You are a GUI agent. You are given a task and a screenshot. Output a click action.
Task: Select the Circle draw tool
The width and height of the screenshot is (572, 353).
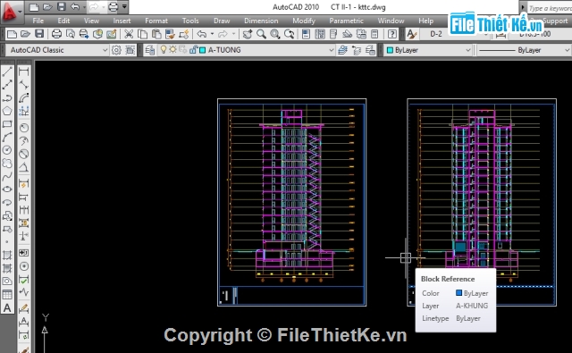(7, 150)
